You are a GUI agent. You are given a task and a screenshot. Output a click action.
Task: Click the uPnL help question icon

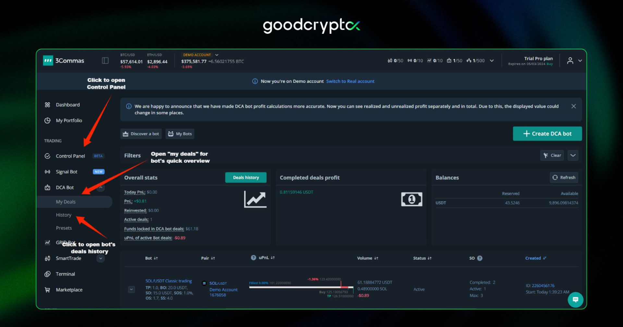point(253,258)
